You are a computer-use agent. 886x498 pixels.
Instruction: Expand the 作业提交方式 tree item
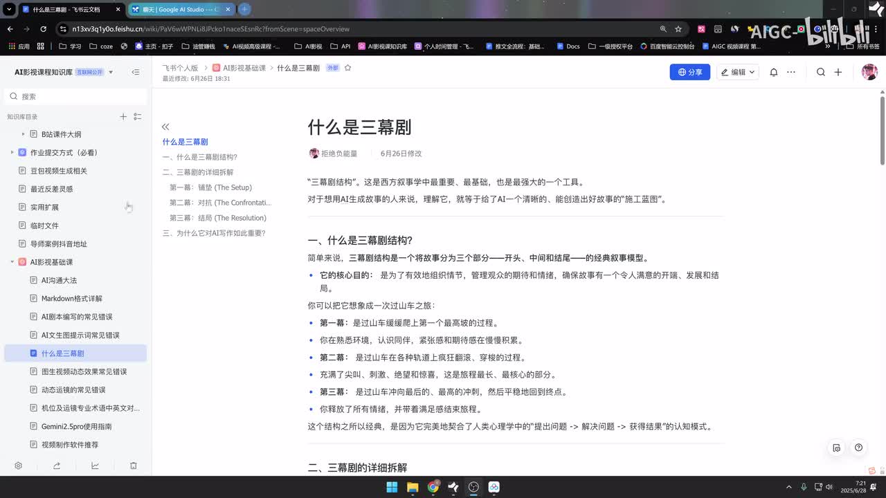point(12,152)
